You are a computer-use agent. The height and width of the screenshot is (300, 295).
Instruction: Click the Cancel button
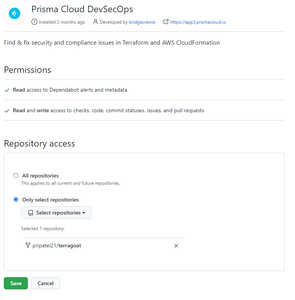45,283
